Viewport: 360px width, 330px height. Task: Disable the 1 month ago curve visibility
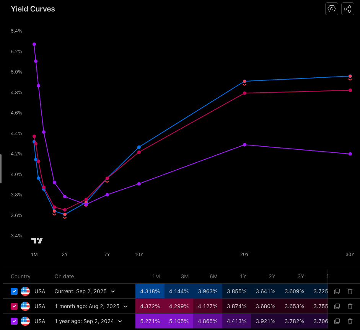(14, 306)
